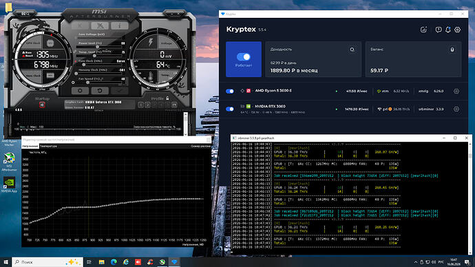Switch to the Напряжение tab in curve editor
475x267 pixels.
(30, 146)
